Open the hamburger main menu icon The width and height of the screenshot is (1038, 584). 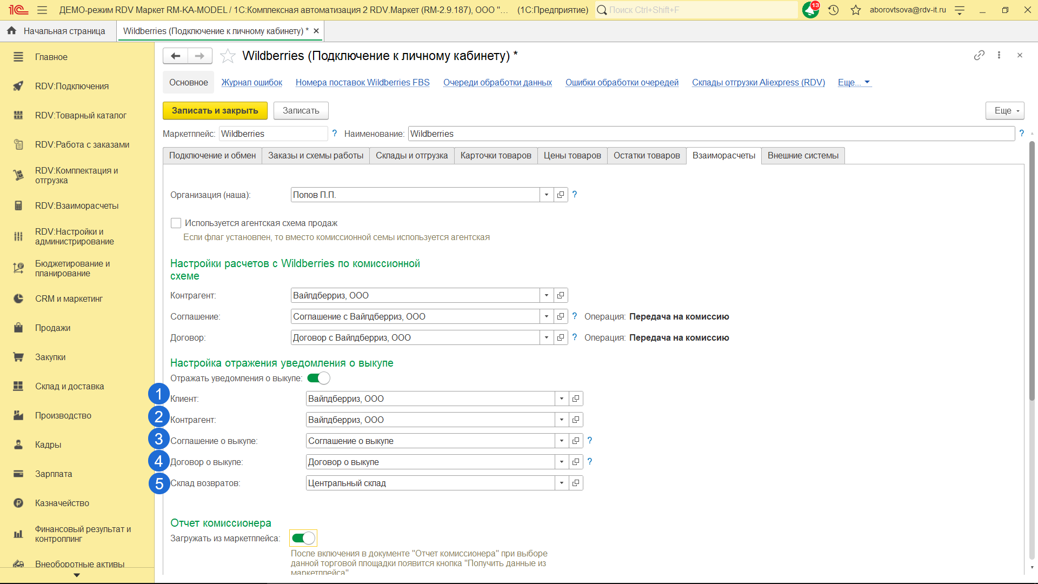[x=42, y=10]
